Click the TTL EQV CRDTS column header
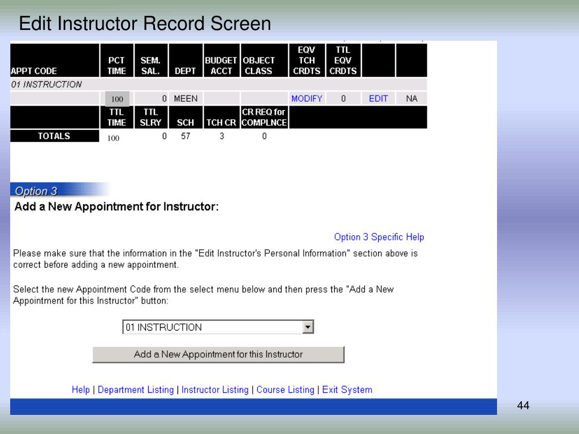 pyautogui.click(x=343, y=60)
